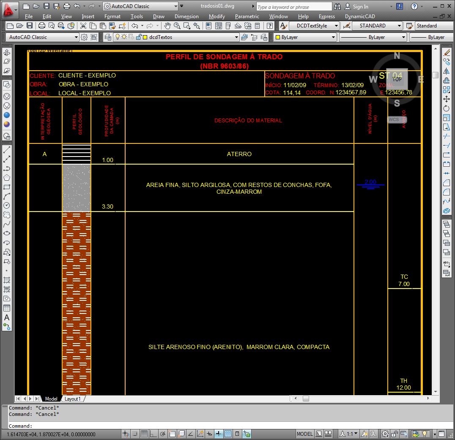Click the Zoom Previous icon
The width and height of the screenshot is (455, 440).
click(x=197, y=26)
